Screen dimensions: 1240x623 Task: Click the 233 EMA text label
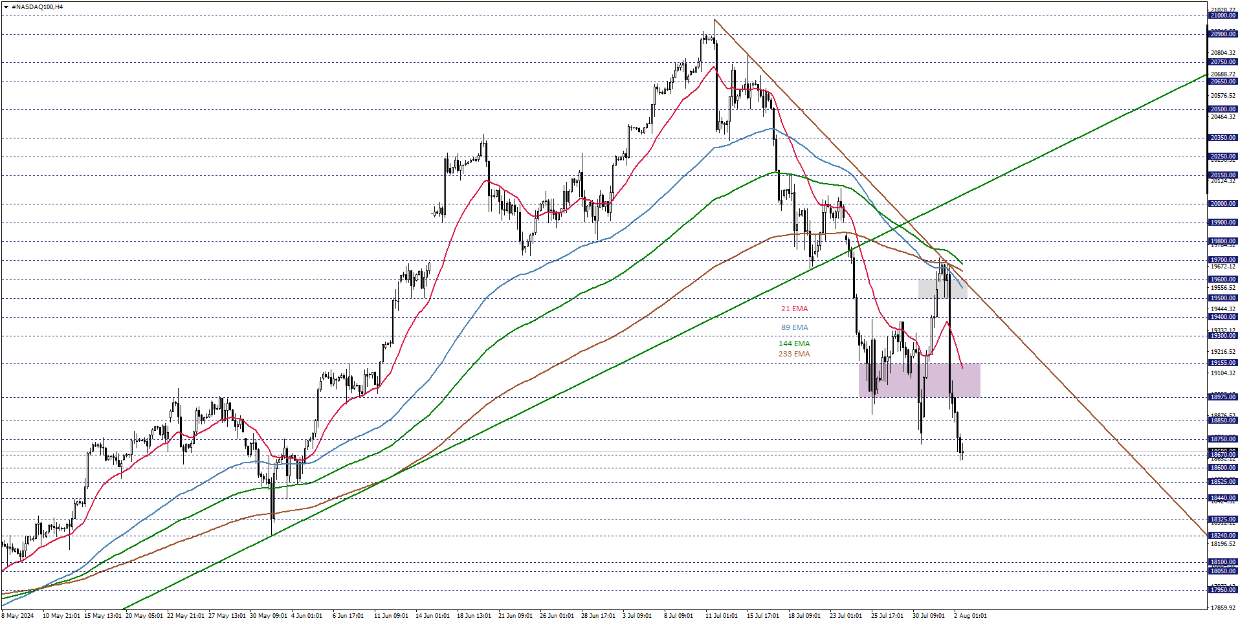pyautogui.click(x=794, y=355)
